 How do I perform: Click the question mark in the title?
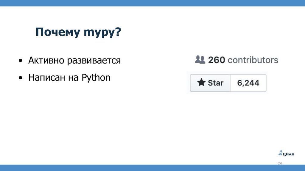pyautogui.click(x=118, y=31)
